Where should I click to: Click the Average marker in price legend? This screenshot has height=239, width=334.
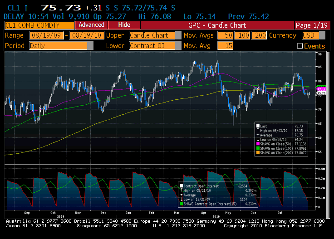258,134
